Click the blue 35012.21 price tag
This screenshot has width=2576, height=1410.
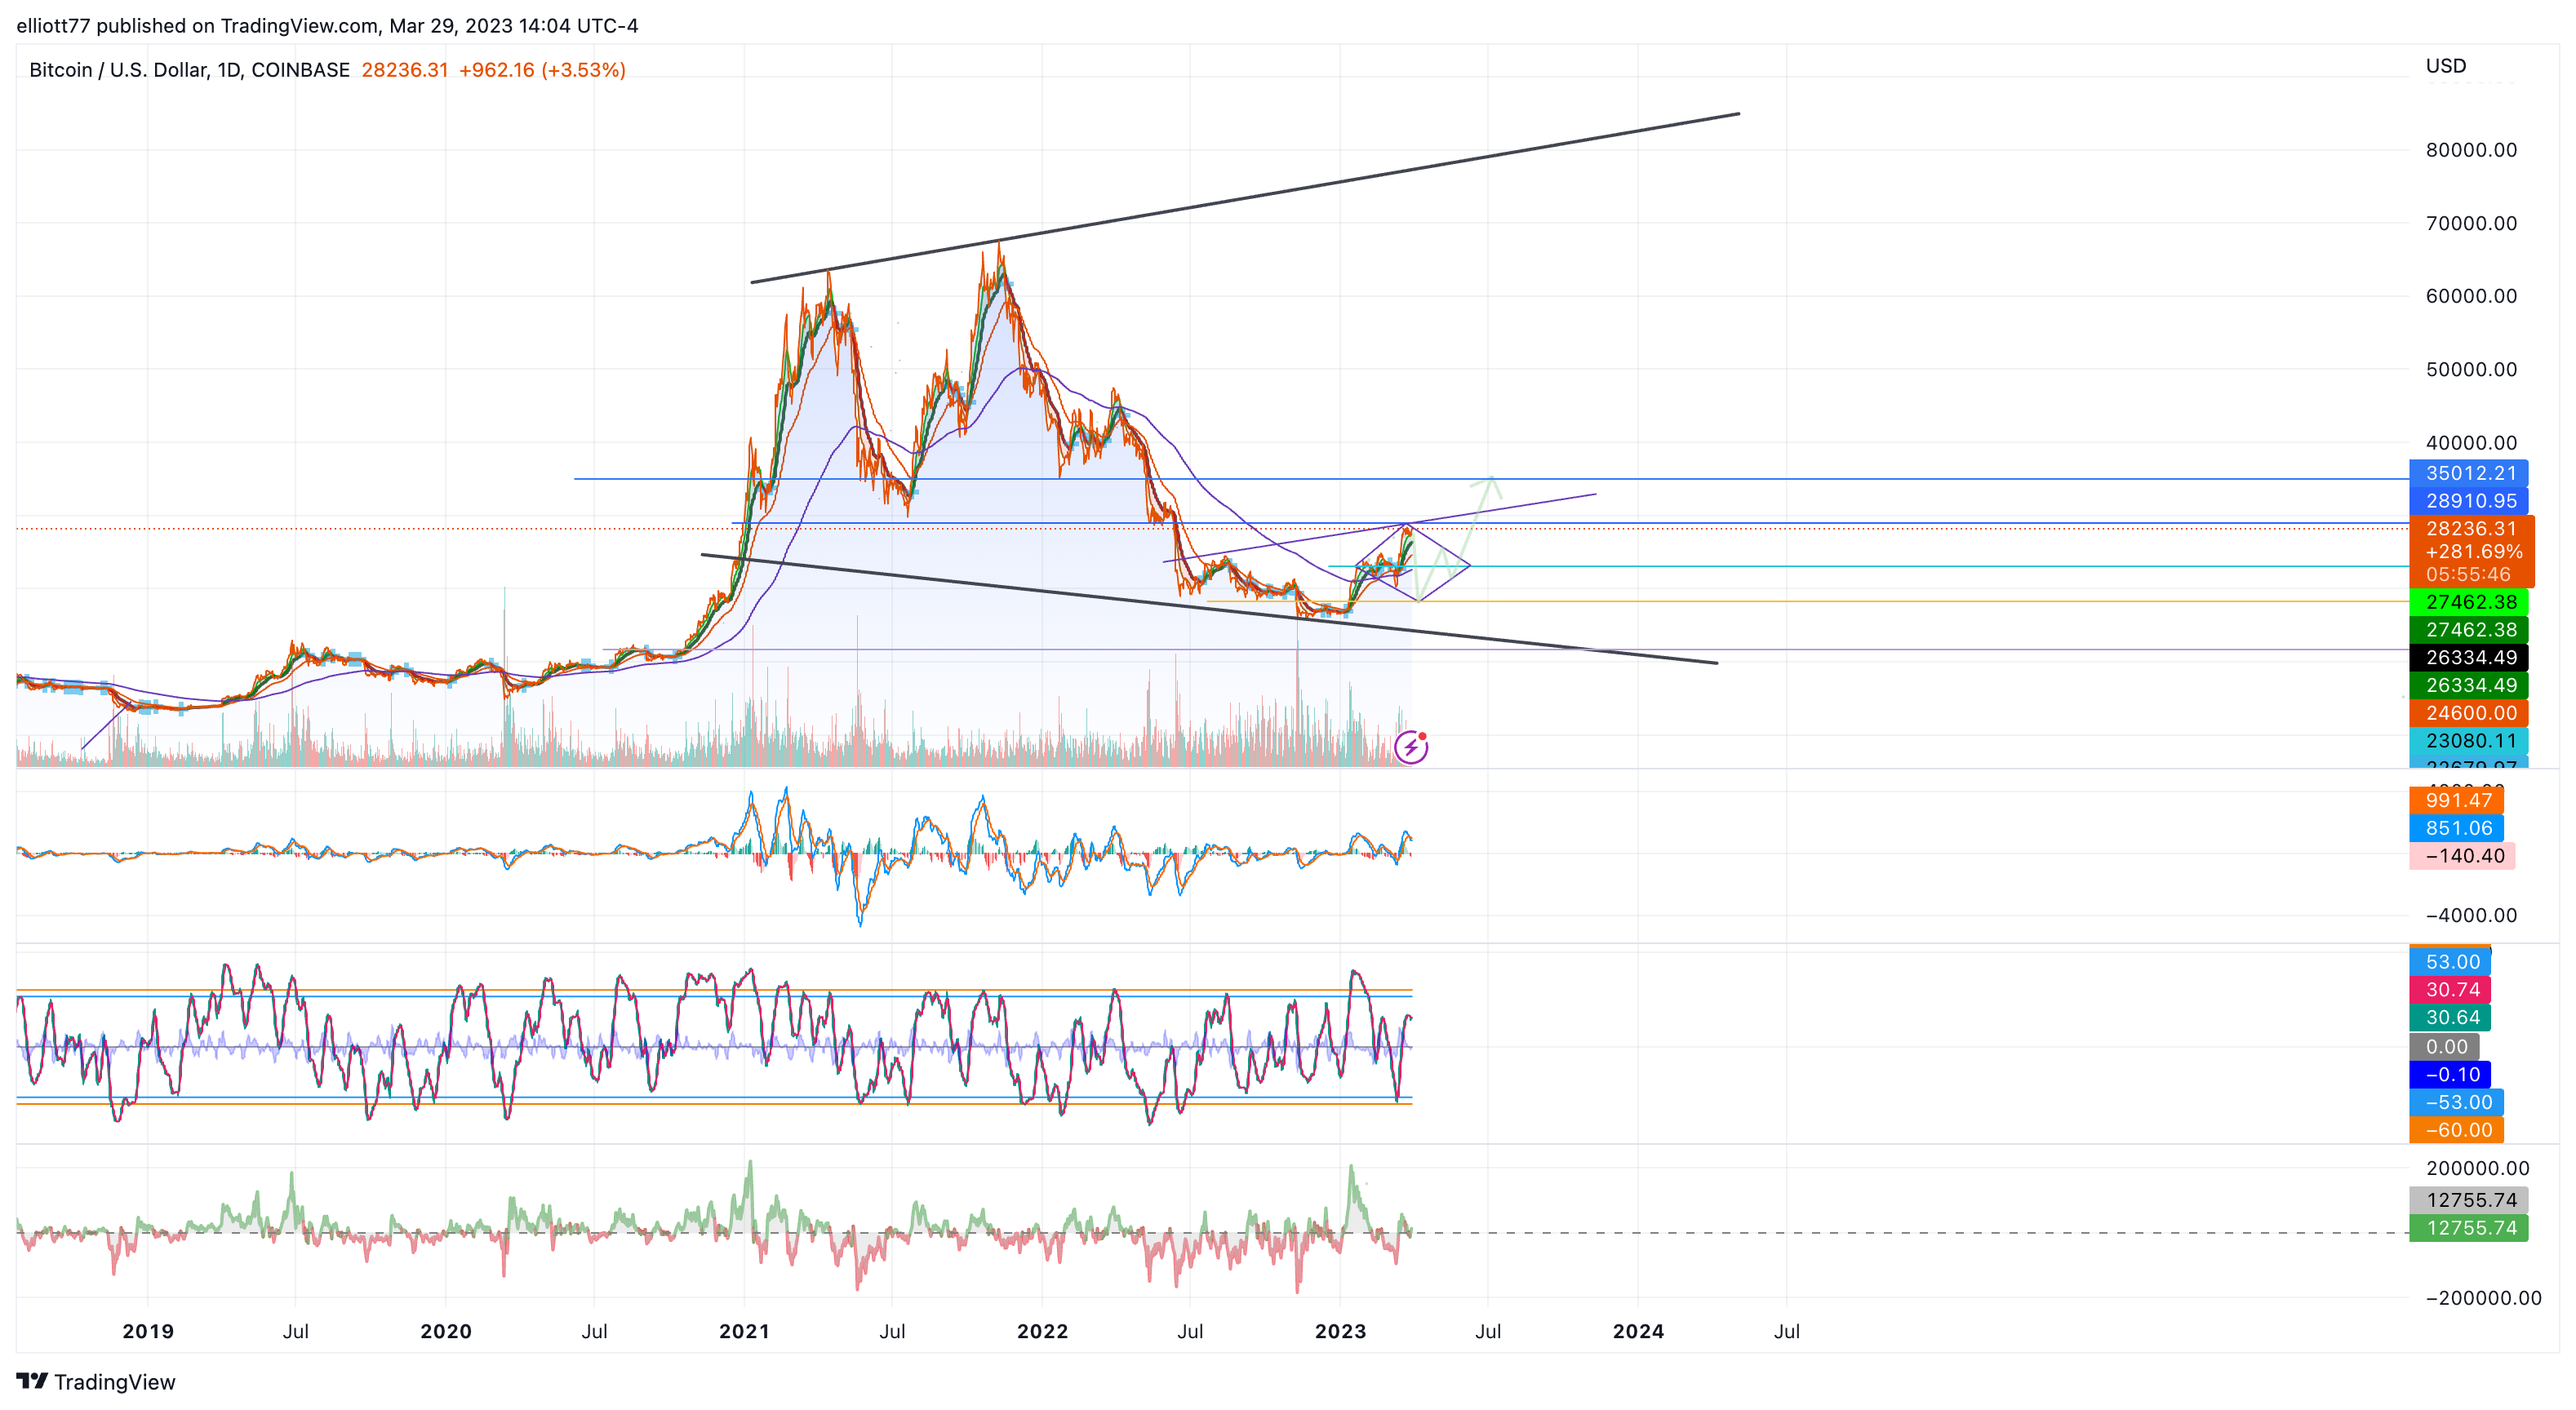(2469, 473)
